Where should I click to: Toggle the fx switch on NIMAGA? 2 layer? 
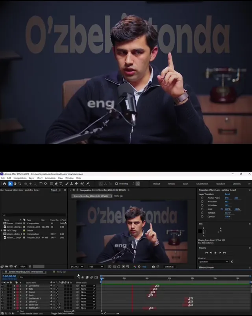point(59,308)
